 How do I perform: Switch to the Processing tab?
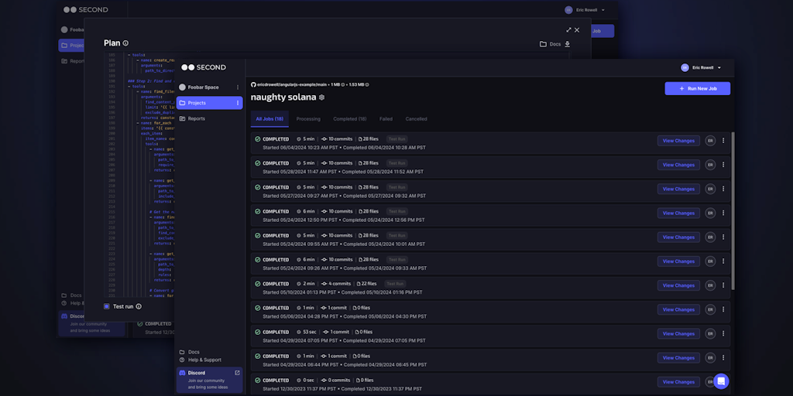coord(308,118)
